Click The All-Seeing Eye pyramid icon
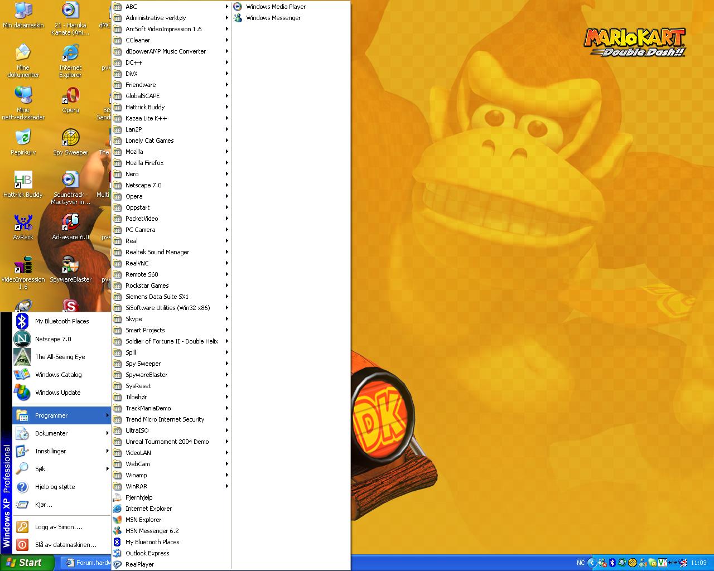 22,357
